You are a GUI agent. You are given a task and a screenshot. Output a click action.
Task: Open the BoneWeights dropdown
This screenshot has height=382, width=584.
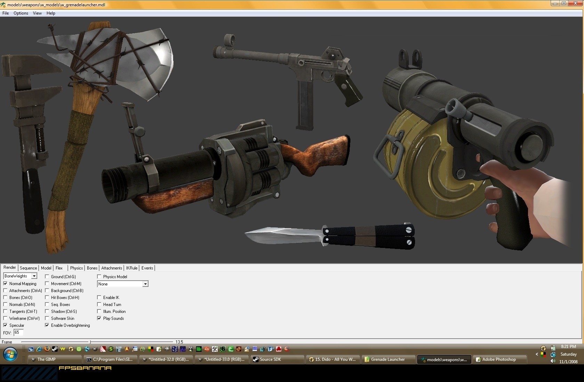pos(20,276)
